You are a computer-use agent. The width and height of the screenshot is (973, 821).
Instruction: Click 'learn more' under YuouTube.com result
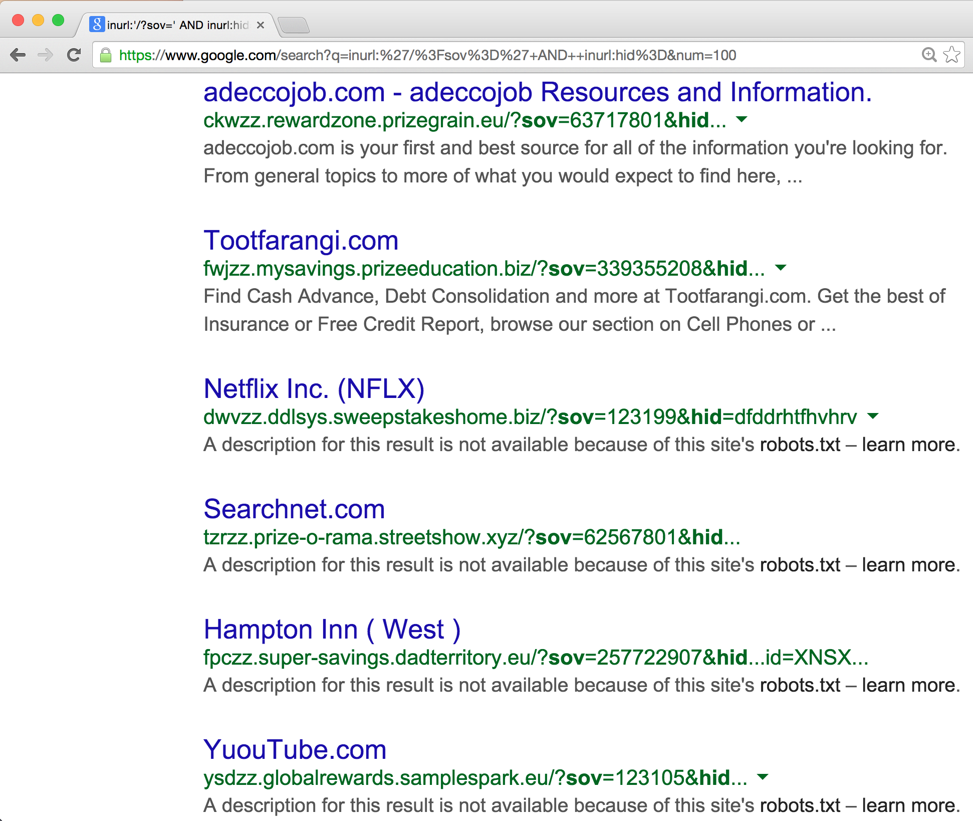coord(908,805)
